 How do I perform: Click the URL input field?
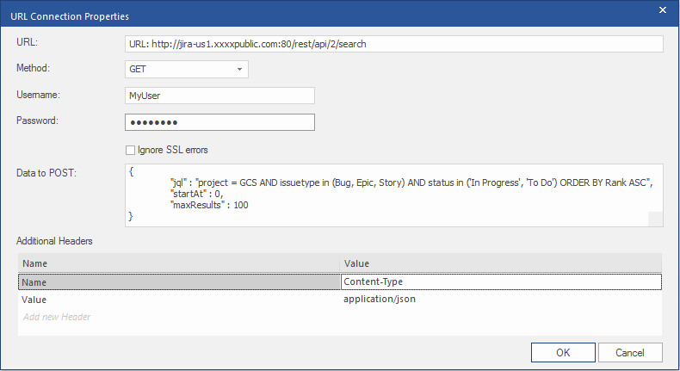tap(393, 43)
